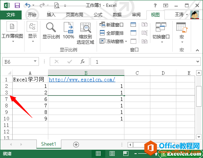
Task: Select row 7 header
Action: [6, 99]
